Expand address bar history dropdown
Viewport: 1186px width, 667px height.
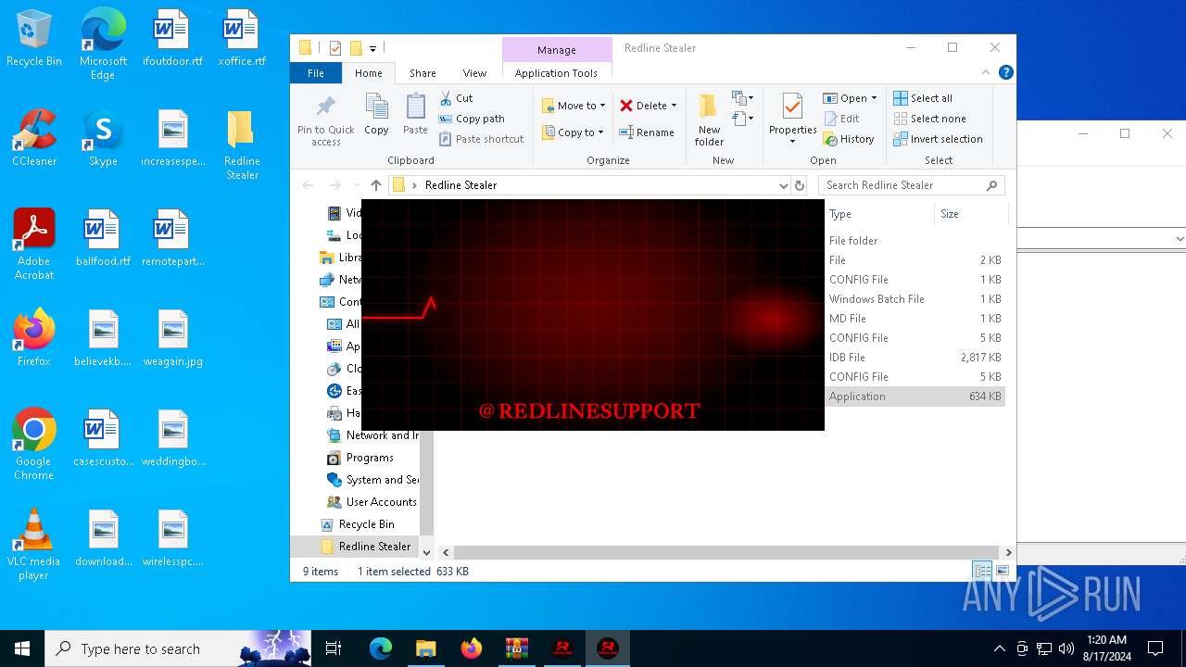coord(784,185)
